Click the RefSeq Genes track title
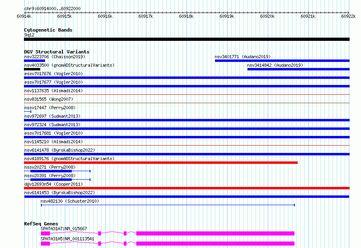The image size is (361, 248). pos(41,224)
